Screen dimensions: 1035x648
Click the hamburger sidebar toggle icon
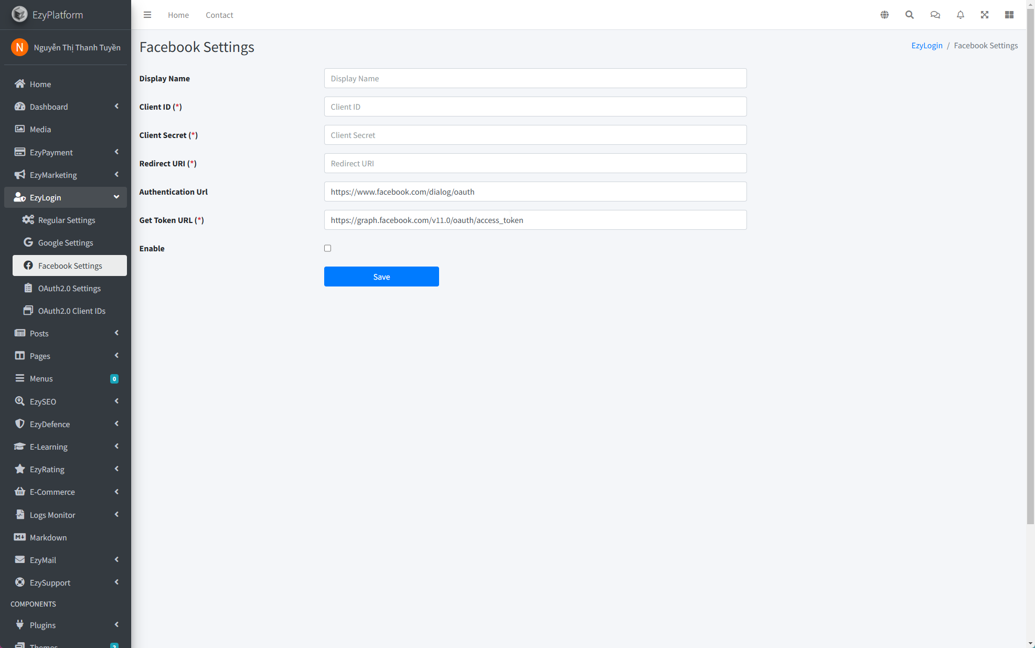click(147, 15)
